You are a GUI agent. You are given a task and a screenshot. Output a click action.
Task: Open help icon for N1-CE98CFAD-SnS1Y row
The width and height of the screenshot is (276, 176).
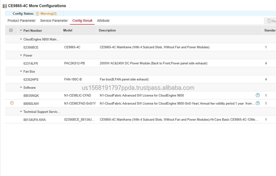(x=258, y=103)
